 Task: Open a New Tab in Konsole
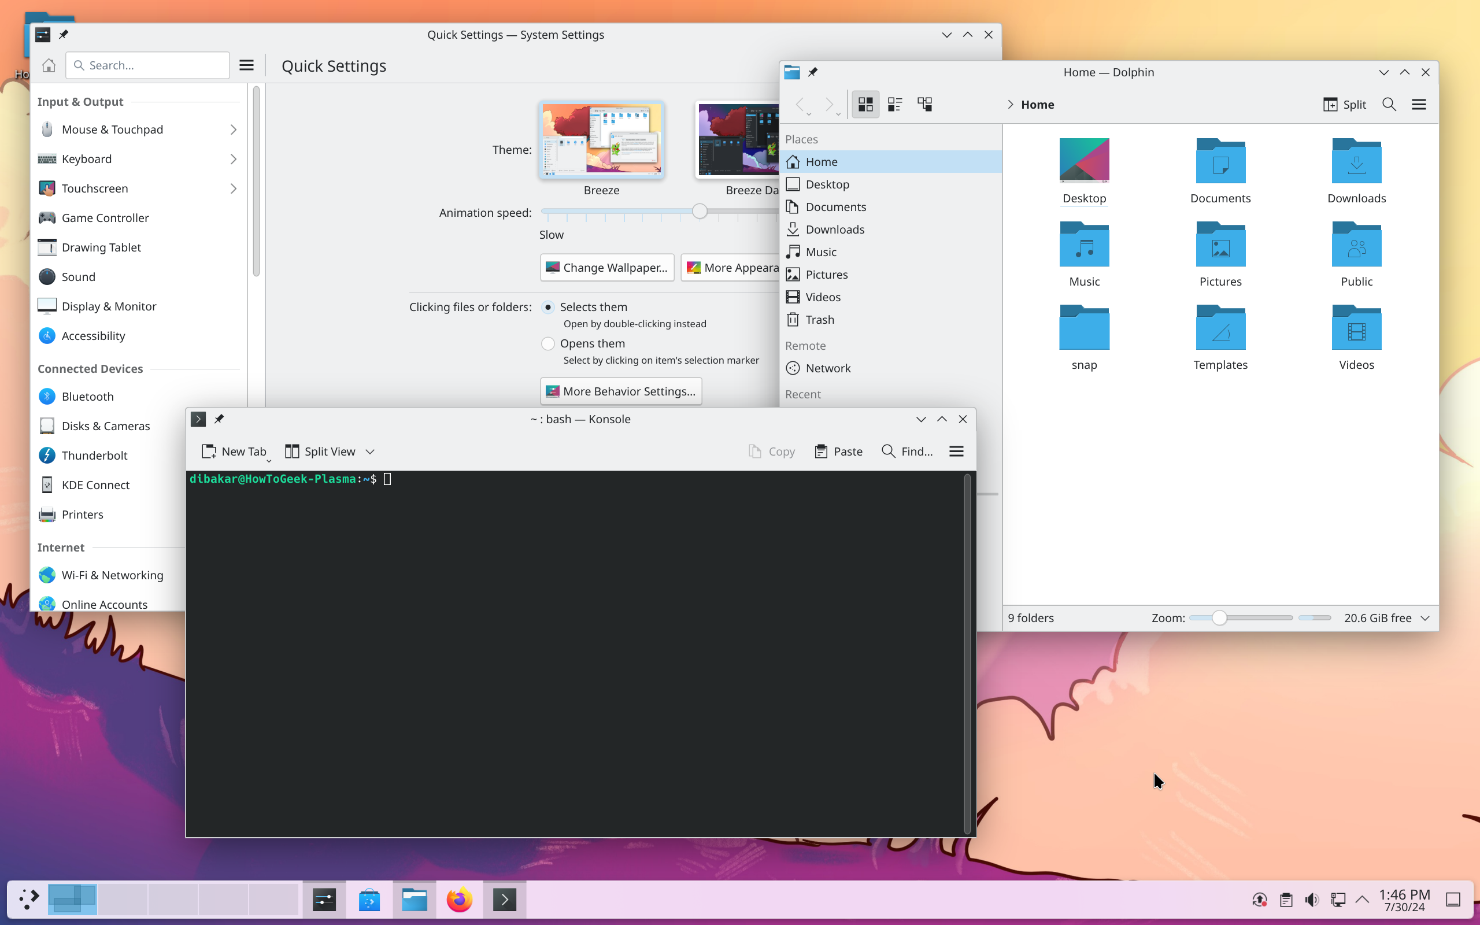(235, 451)
